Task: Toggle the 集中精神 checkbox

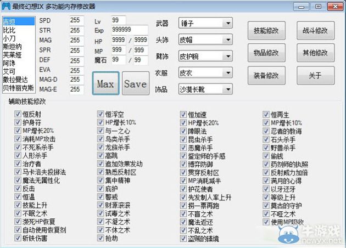Action: (x=100, y=180)
